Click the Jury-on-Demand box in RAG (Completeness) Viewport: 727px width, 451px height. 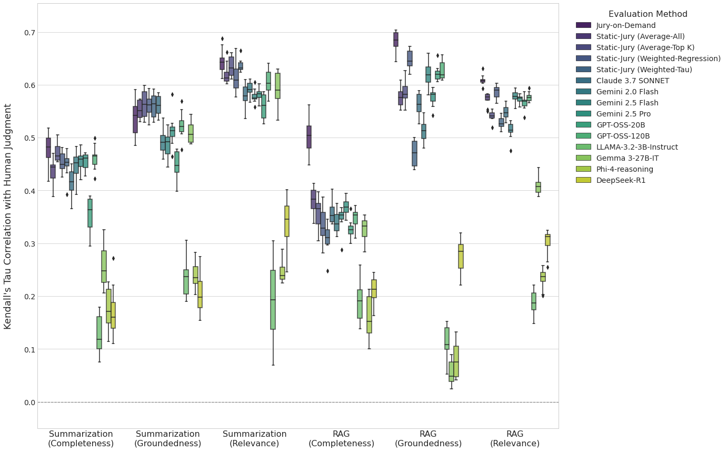309,137
